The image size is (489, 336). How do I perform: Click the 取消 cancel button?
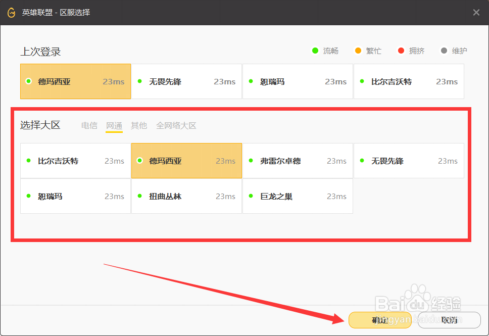pos(449,320)
